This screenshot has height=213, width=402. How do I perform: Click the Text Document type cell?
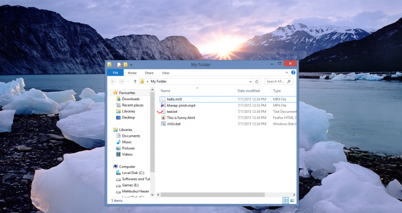point(284,112)
